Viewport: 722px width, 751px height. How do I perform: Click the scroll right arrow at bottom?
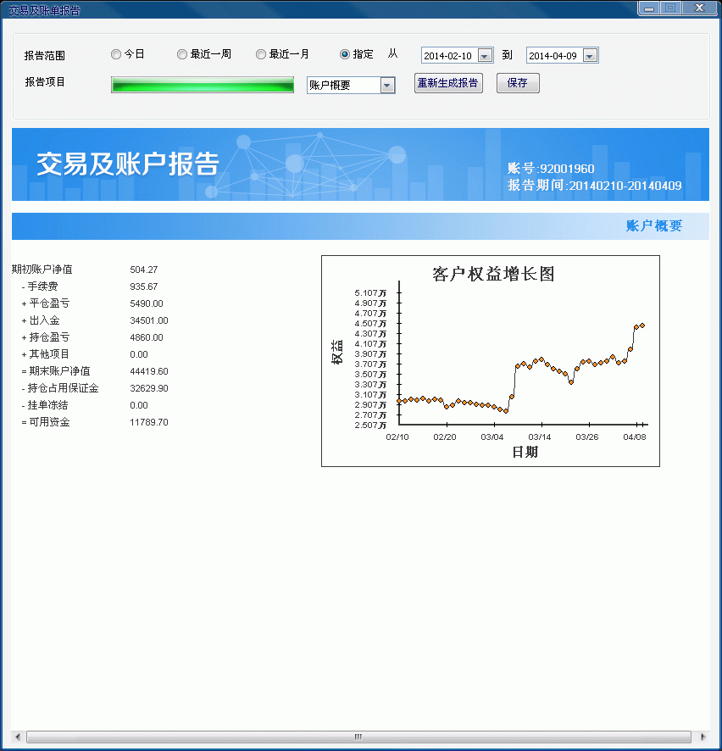[703, 737]
